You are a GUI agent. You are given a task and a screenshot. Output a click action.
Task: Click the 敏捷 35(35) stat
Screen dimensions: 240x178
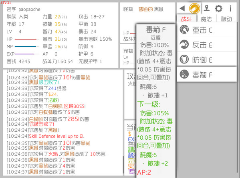click(x=54, y=24)
